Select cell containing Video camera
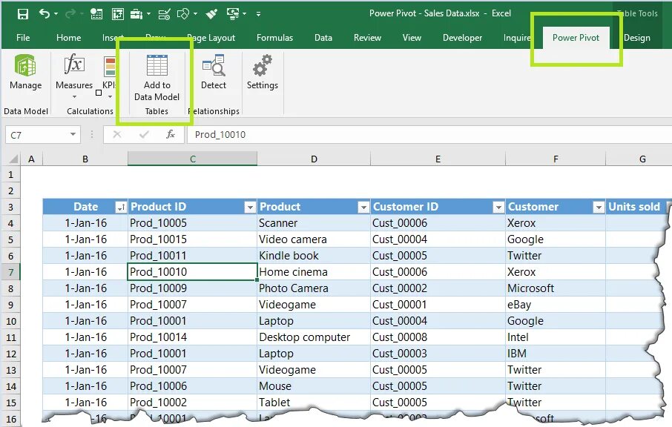Viewport: 672px width, 427px height. [314, 239]
